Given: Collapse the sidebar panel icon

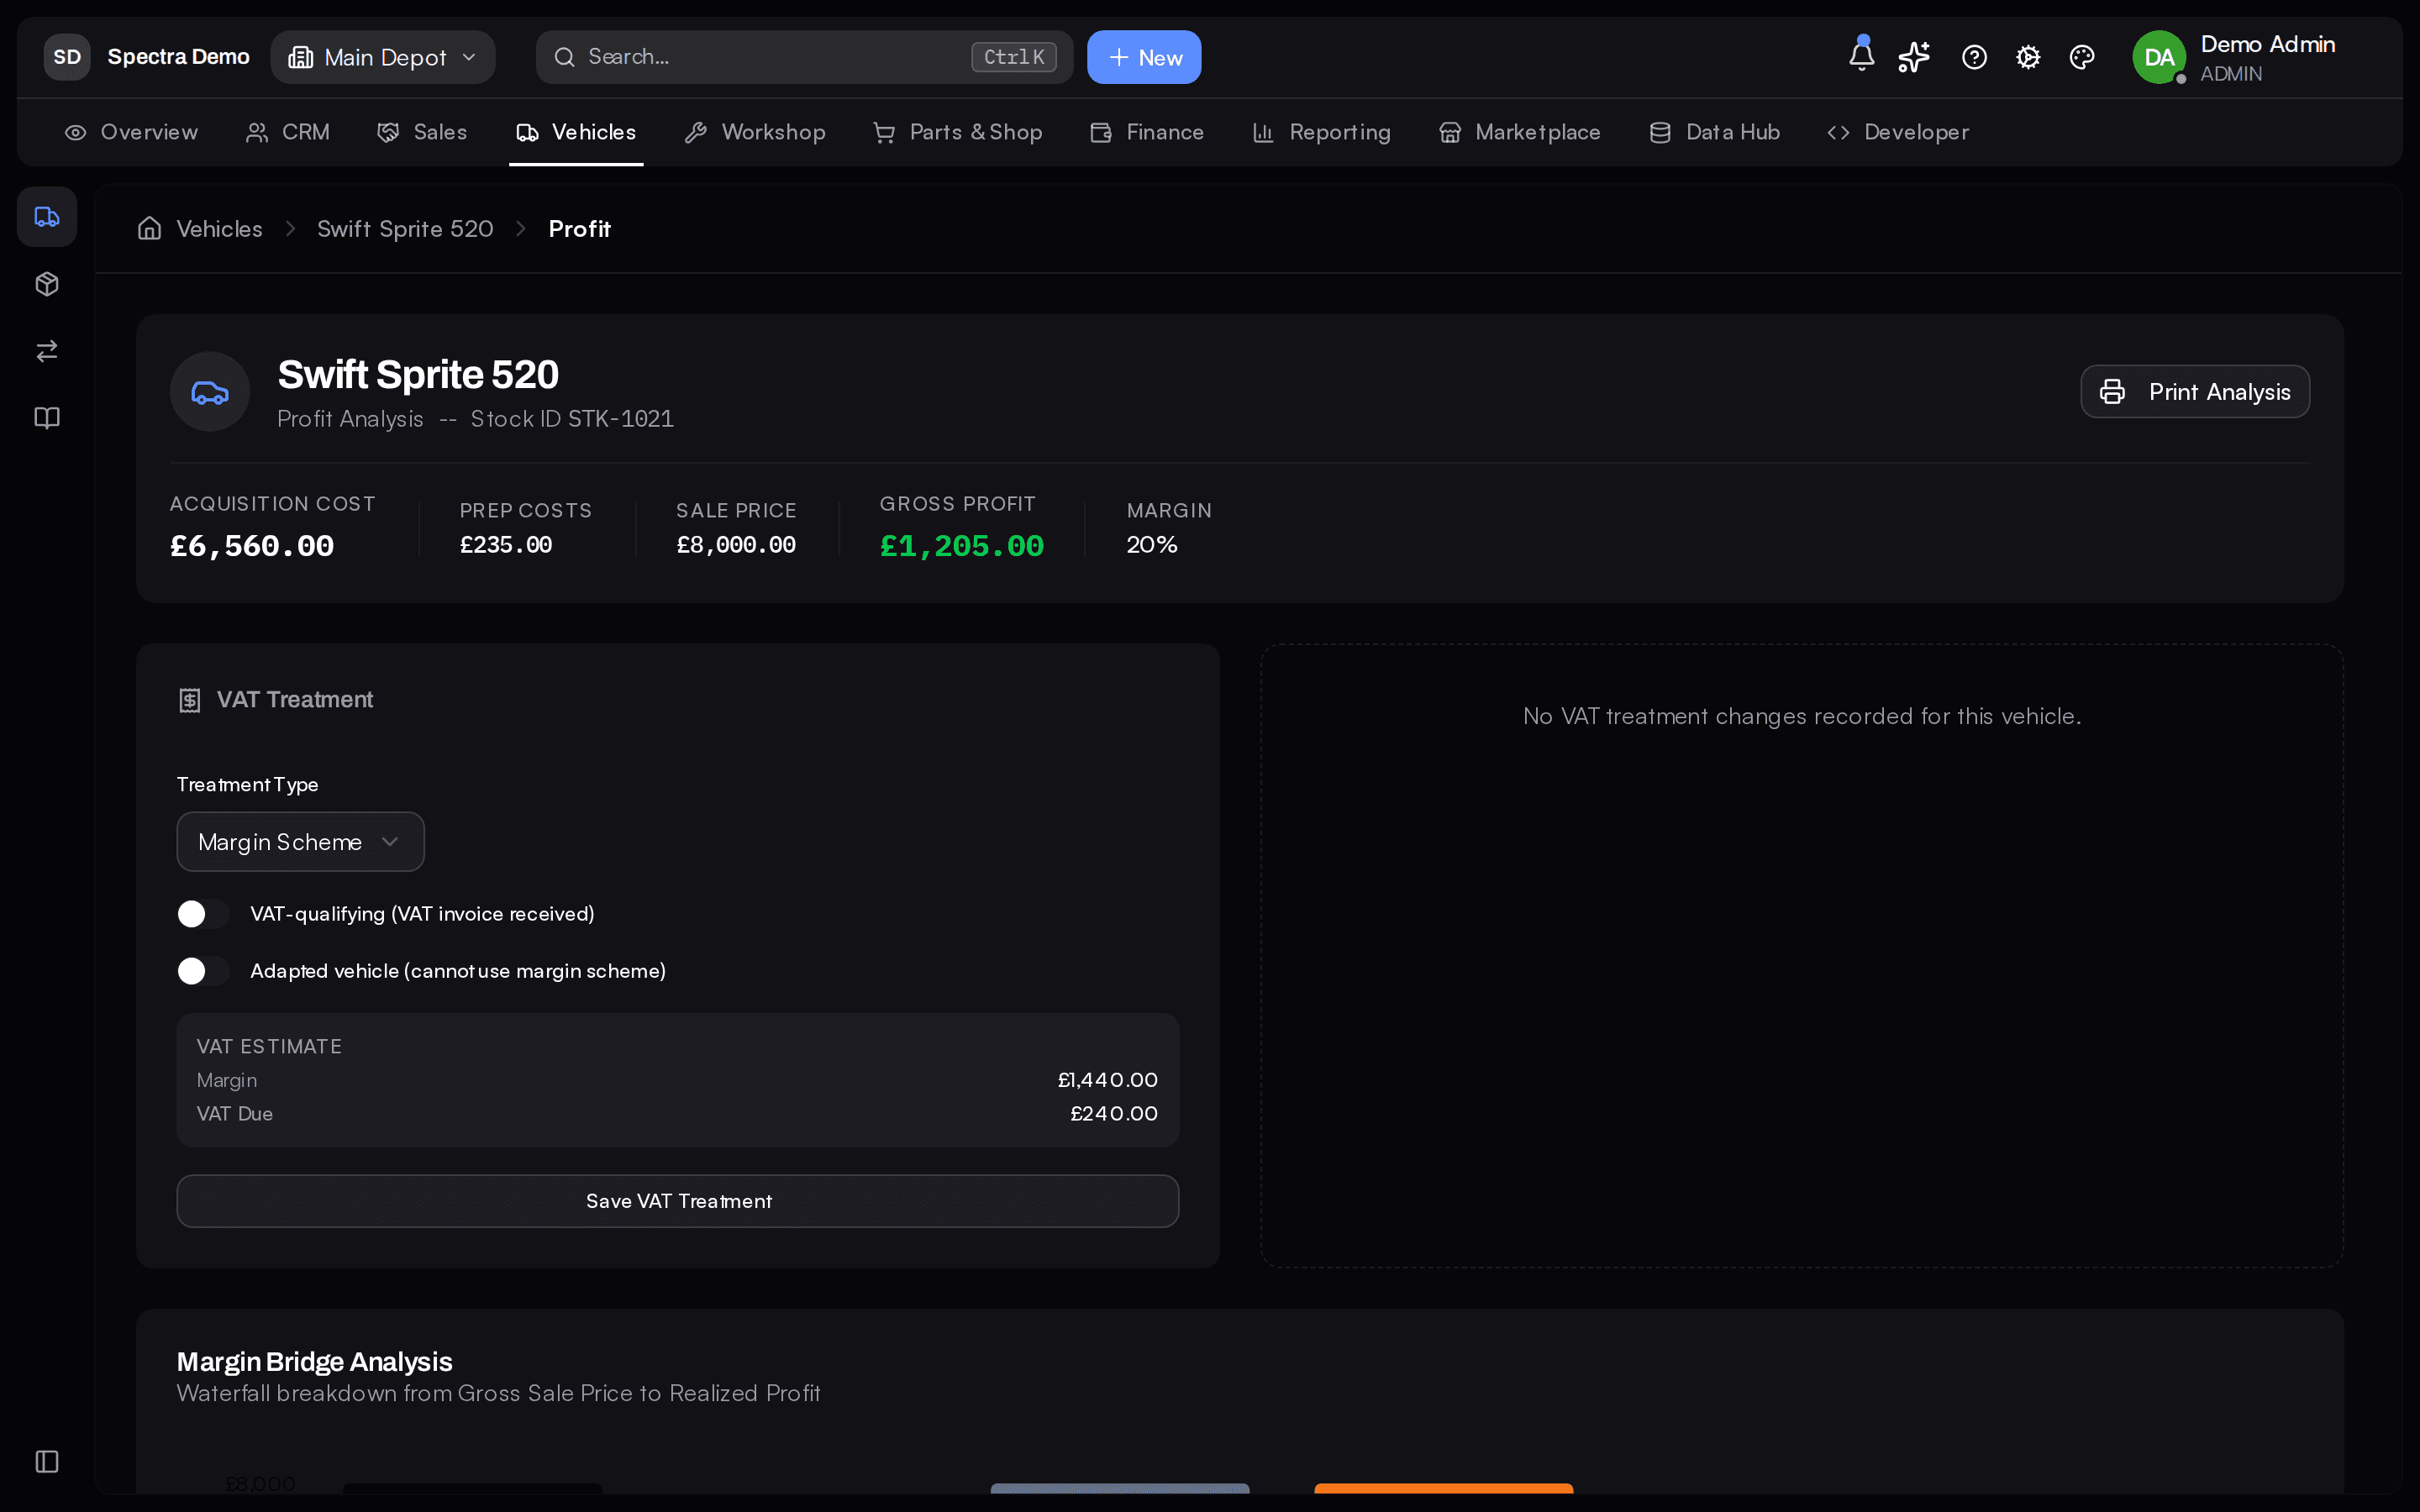Looking at the screenshot, I should click(47, 1461).
